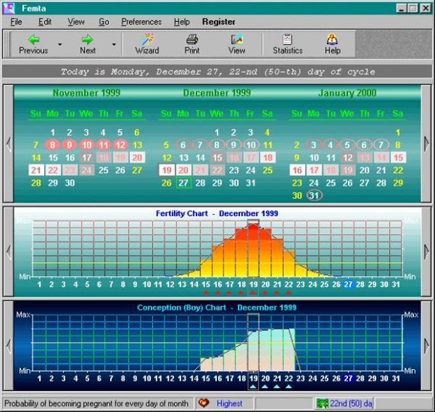Select January 3 circled date

point(313,145)
